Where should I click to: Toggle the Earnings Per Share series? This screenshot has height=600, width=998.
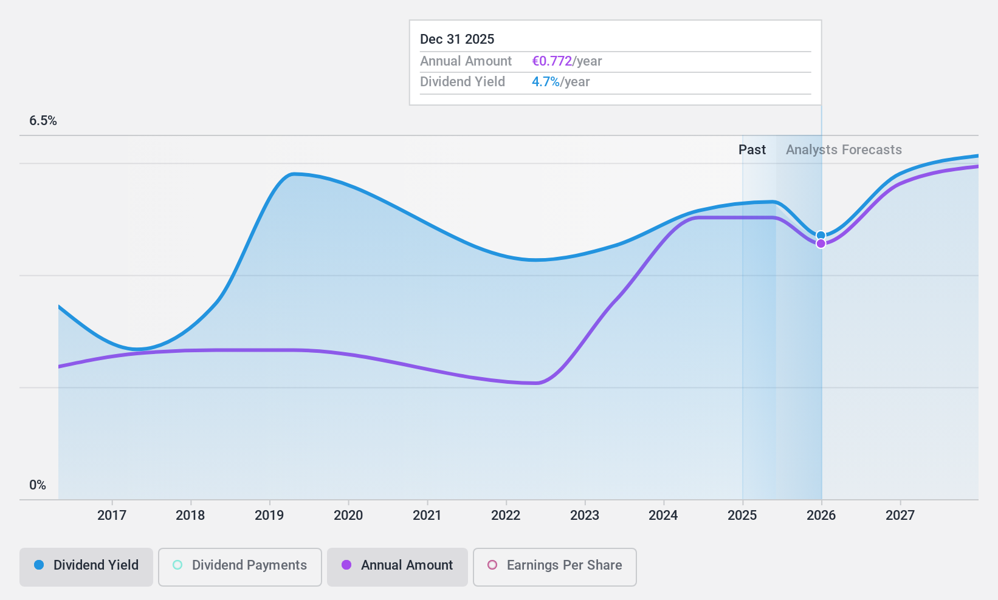coord(555,567)
